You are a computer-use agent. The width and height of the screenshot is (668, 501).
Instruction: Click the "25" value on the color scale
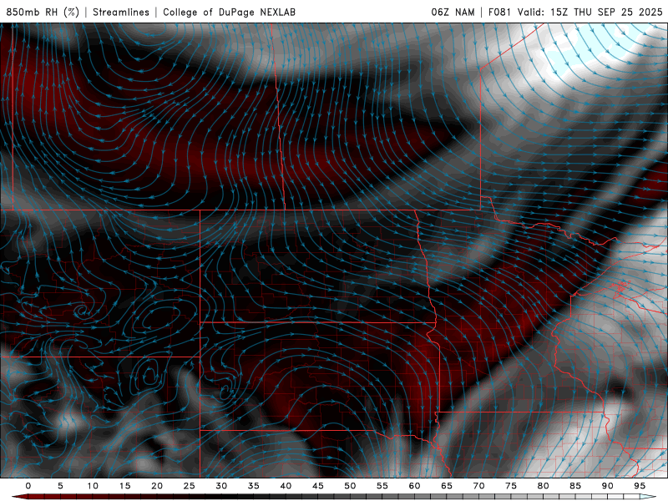190,486
